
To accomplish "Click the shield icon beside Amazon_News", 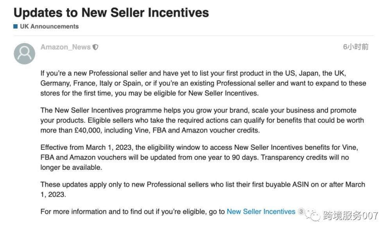I will [95, 47].
